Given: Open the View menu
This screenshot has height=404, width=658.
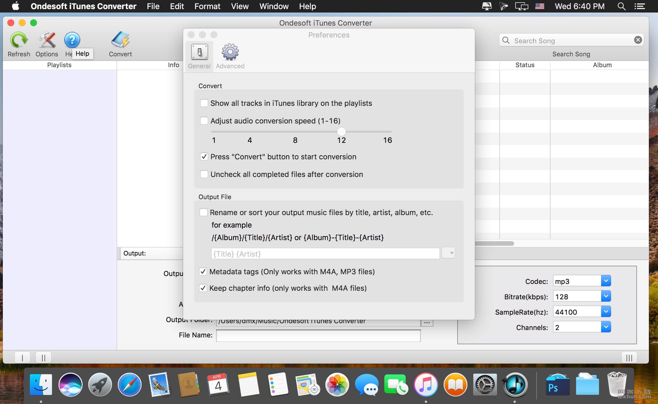Looking at the screenshot, I should pos(240,6).
